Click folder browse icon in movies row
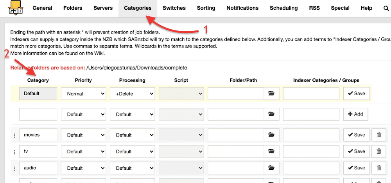The image size is (391, 183). (271, 135)
